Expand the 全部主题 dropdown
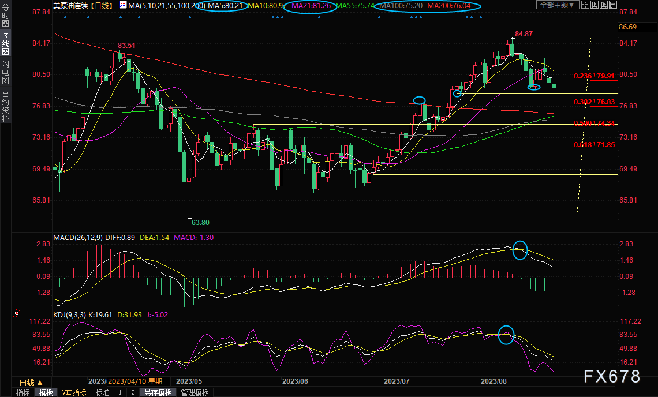The width and height of the screenshot is (658, 397). (x=558, y=5)
